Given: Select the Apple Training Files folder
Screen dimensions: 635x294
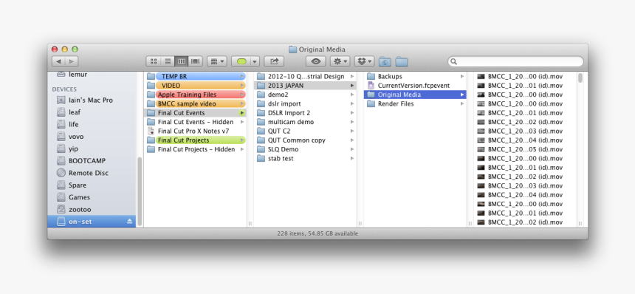Looking at the screenshot, I should [196, 95].
